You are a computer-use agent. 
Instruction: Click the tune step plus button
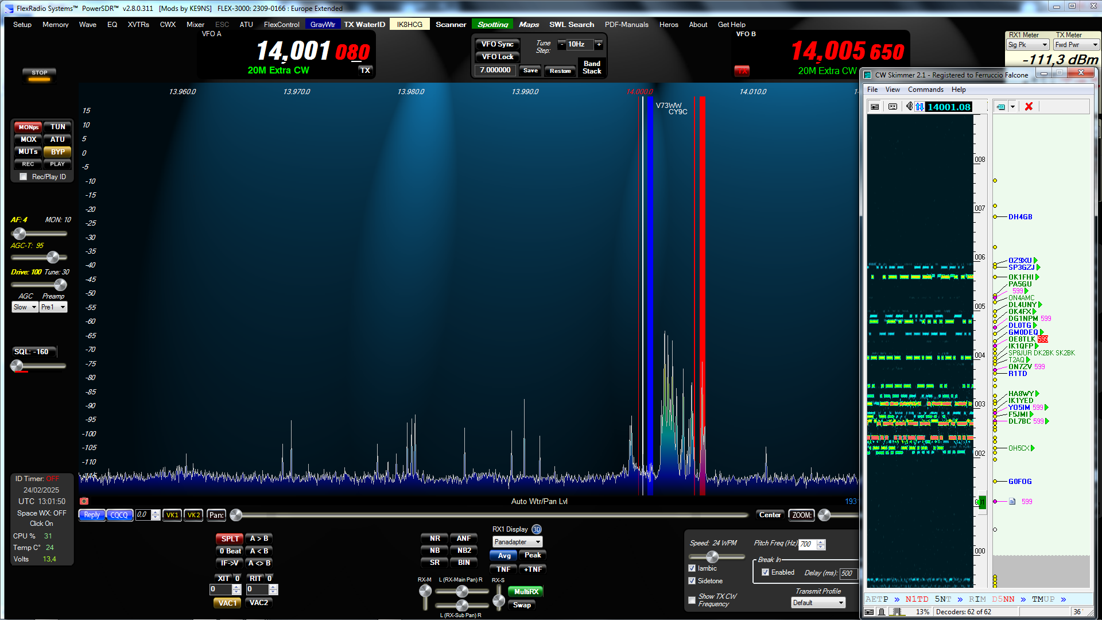click(599, 44)
